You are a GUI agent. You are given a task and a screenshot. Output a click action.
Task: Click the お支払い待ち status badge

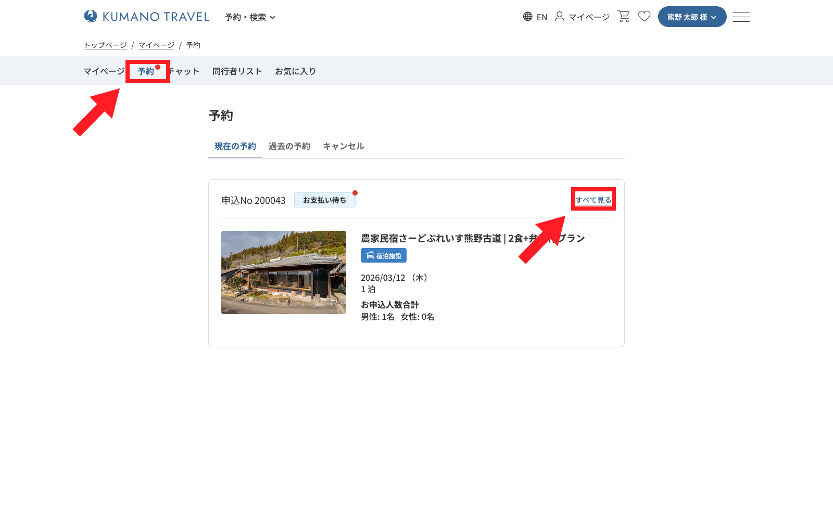pyautogui.click(x=324, y=200)
